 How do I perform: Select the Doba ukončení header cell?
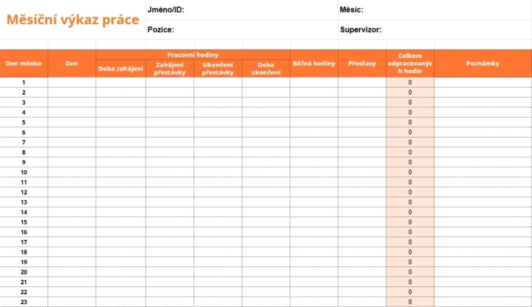pyautogui.click(x=266, y=68)
